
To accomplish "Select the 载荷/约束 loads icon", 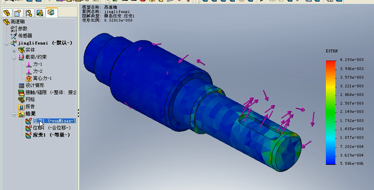I will 21,57.
